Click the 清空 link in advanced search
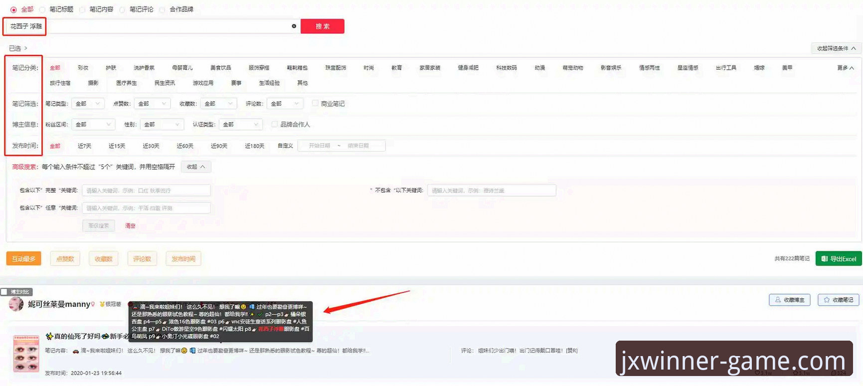863x386 pixels. pyautogui.click(x=130, y=226)
